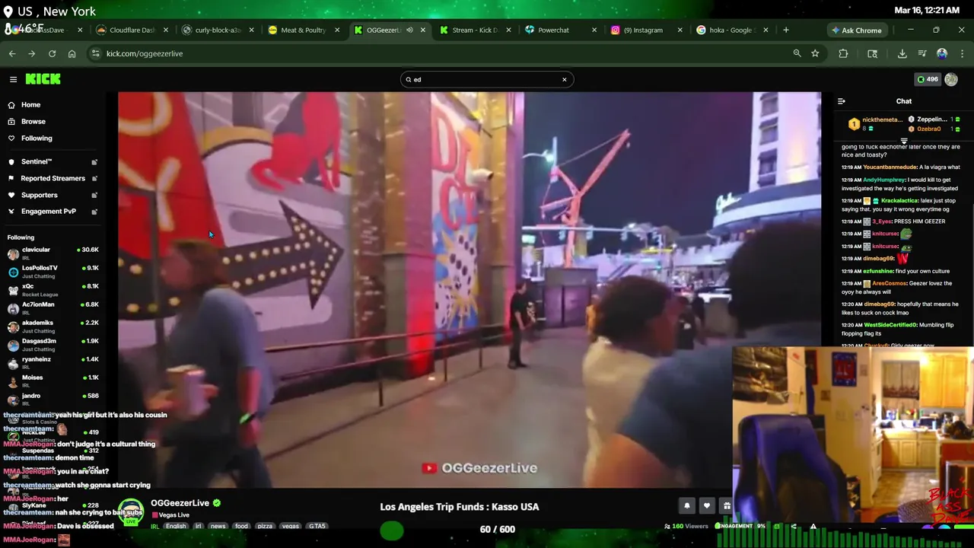
Task: Switch to Meat & Poultry tab
Action: click(303, 30)
